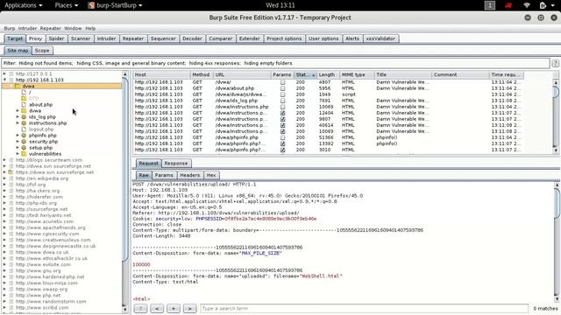Image resolution: width=561 pixels, height=315 pixels.
Task: Click the Filter bar to edit filters
Action: 275,63
